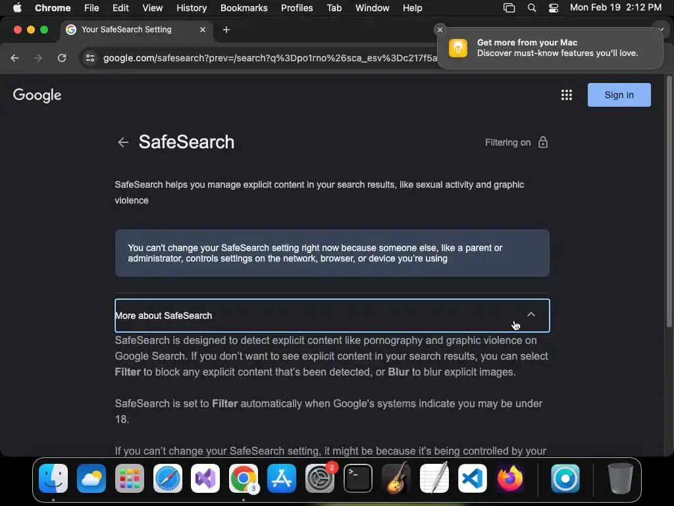This screenshot has height=506, width=674.
Task: Open Finder from the dock
Action: (53, 478)
